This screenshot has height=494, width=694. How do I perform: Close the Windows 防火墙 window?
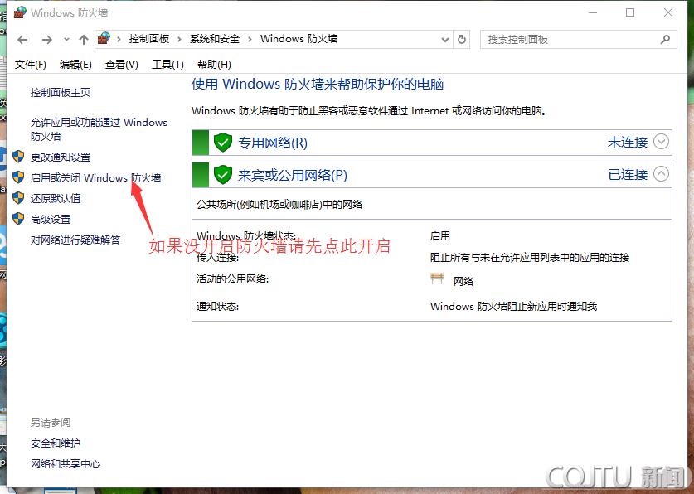668,12
